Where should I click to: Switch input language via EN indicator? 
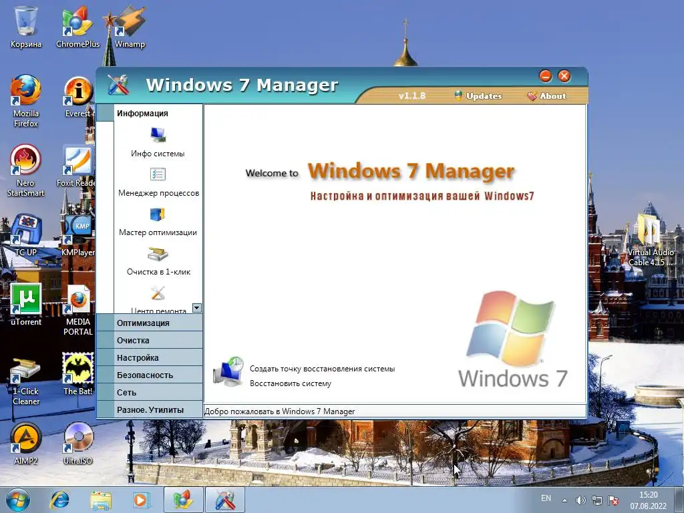pos(546,498)
